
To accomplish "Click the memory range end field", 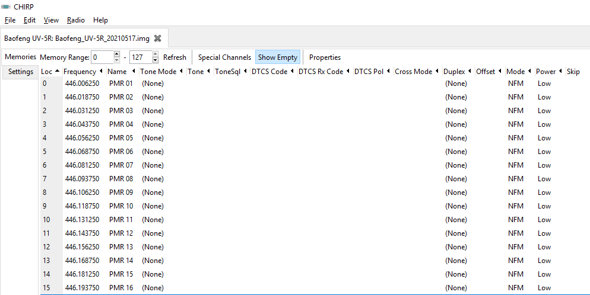I will click(141, 57).
